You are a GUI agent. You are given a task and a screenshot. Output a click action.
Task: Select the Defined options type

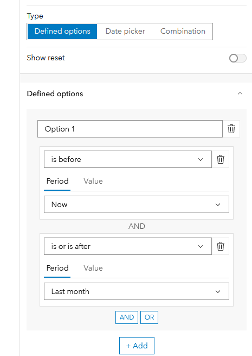tap(62, 32)
